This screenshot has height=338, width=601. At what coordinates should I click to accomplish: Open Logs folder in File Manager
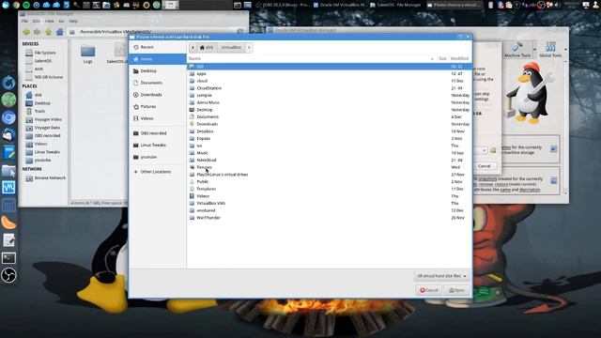[x=87, y=54]
